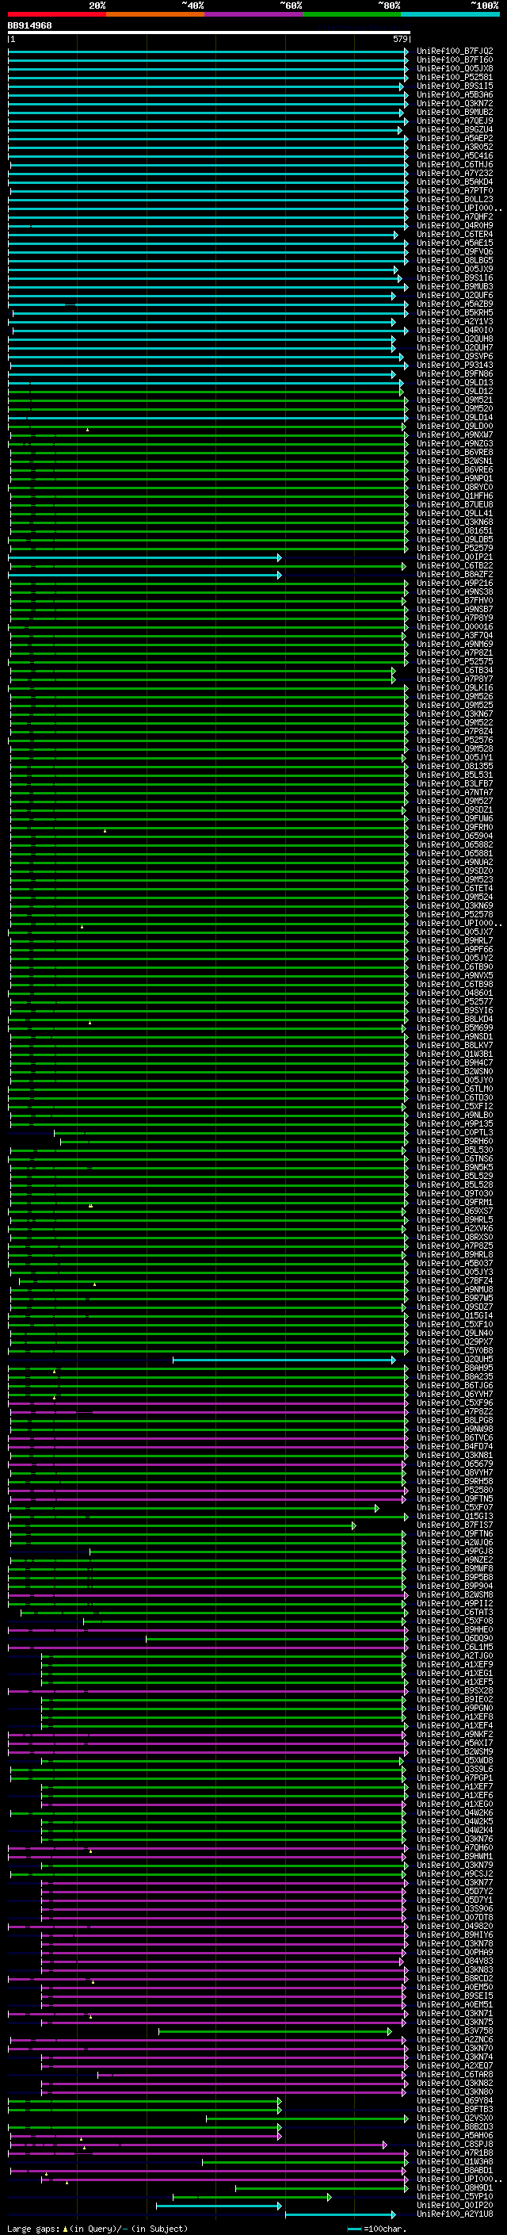Select the UniRef100_Q9M521 label
This screenshot has height=2235, width=507.
[x=455, y=400]
